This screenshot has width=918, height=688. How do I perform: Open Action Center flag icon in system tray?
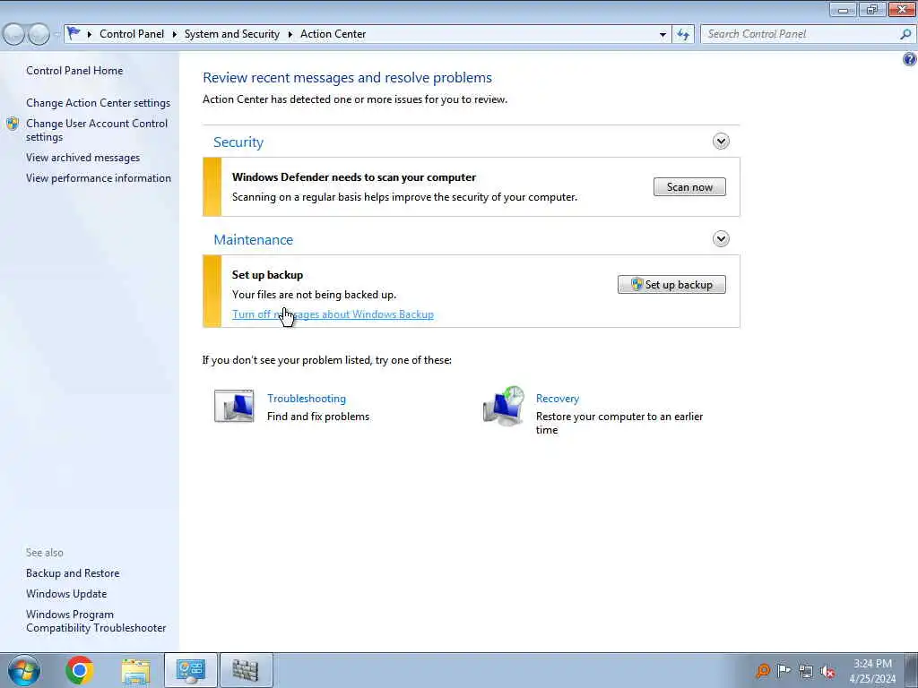(x=784, y=670)
